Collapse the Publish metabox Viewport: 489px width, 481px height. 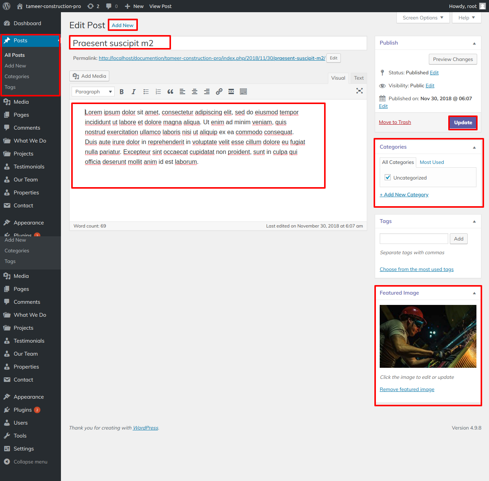pos(474,43)
